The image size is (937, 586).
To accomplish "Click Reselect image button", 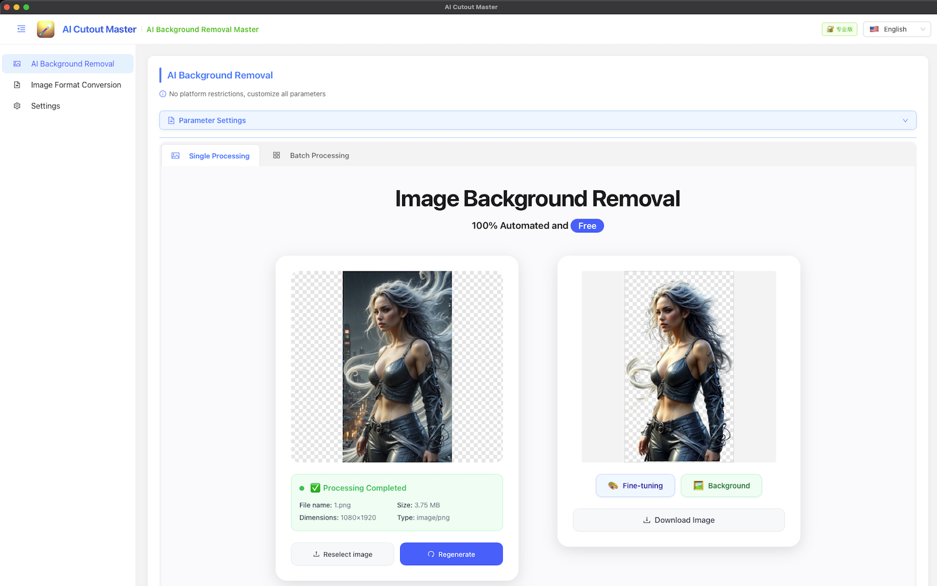I will 342,554.
